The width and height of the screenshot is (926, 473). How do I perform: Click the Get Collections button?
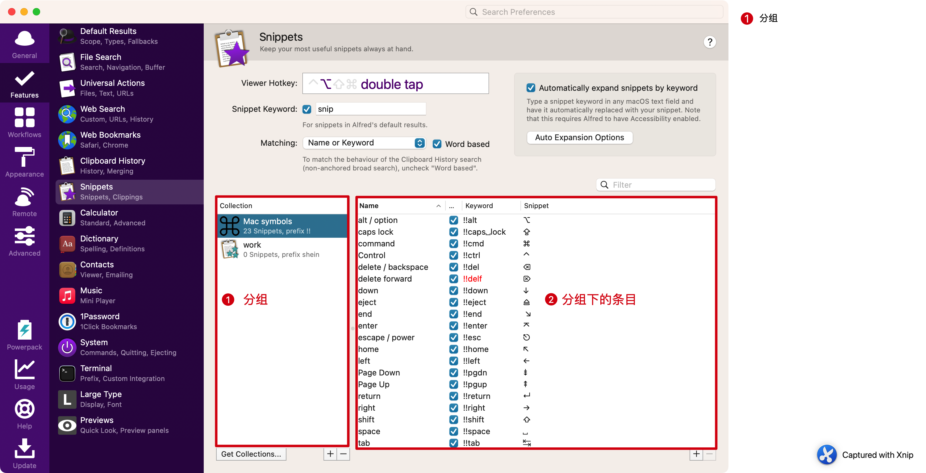tap(251, 454)
